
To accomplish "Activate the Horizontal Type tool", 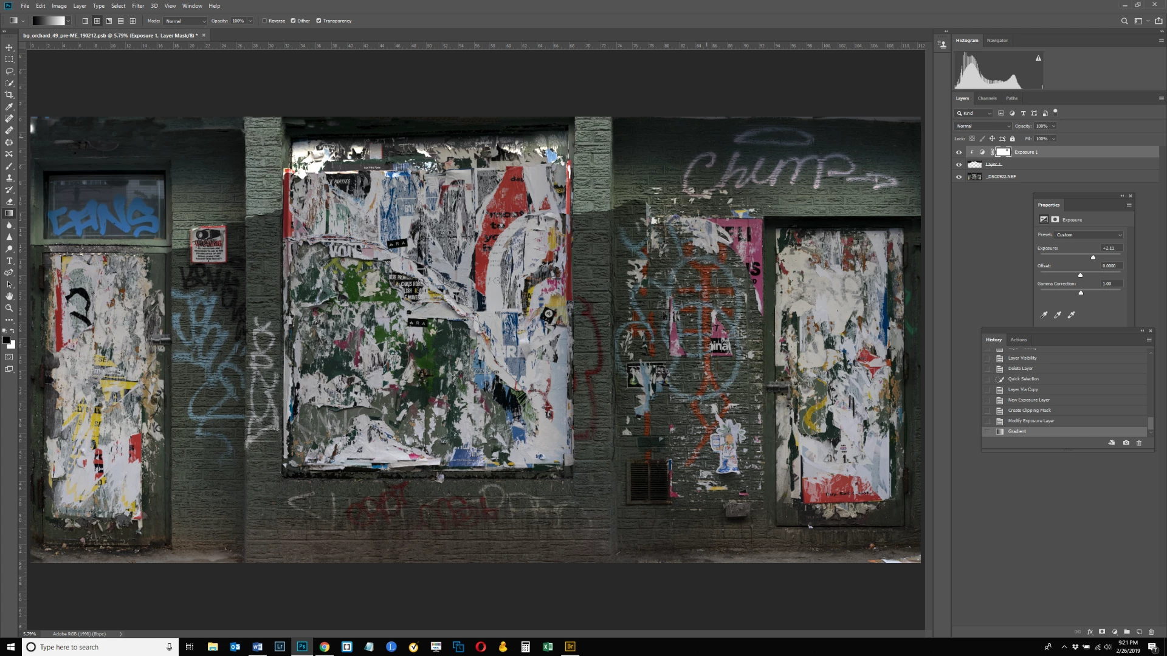I will click(9, 261).
